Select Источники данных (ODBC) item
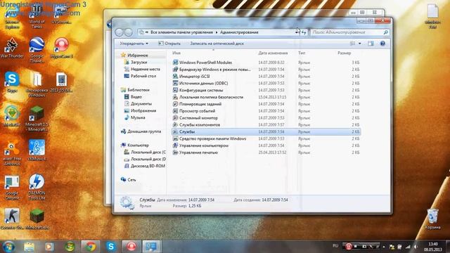The width and height of the screenshot is (450, 253). point(266,83)
